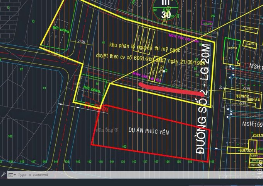This screenshot has height=186, width=263.
Task: Select the red freehand stroke annotation
Action: pyautogui.click(x=171, y=89)
